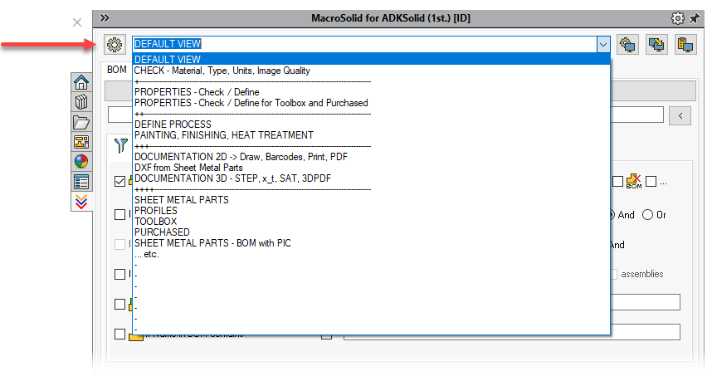Click the gear settings button beside view dropdown
Screen dimensions: 712x376
point(115,45)
